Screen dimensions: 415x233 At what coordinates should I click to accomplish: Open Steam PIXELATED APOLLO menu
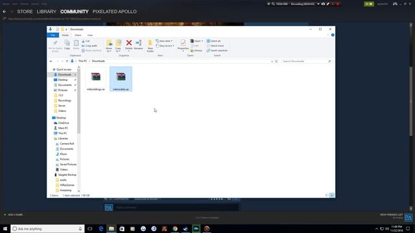click(x=115, y=12)
